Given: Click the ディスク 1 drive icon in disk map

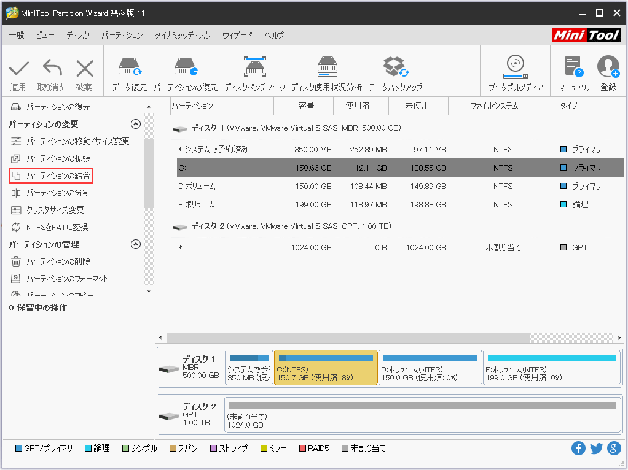Looking at the screenshot, I should click(x=168, y=368).
